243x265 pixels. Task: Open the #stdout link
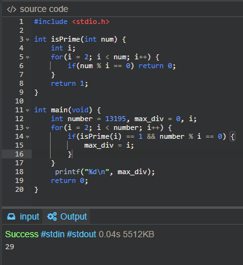point(82,234)
